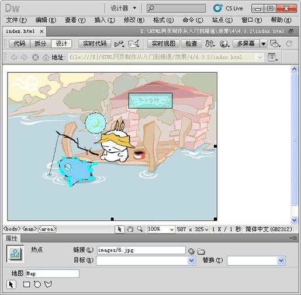Open the 命令(C) menu

pyautogui.click(x=193, y=20)
